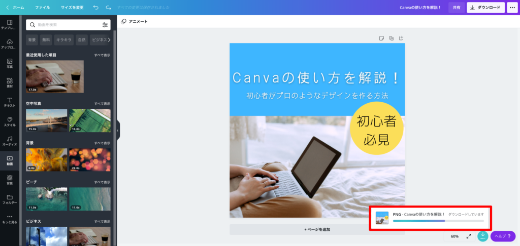The image size is (520, 246).
Task: Open the Folders (フォルダー) sidebar tab
Action: pos(10,199)
